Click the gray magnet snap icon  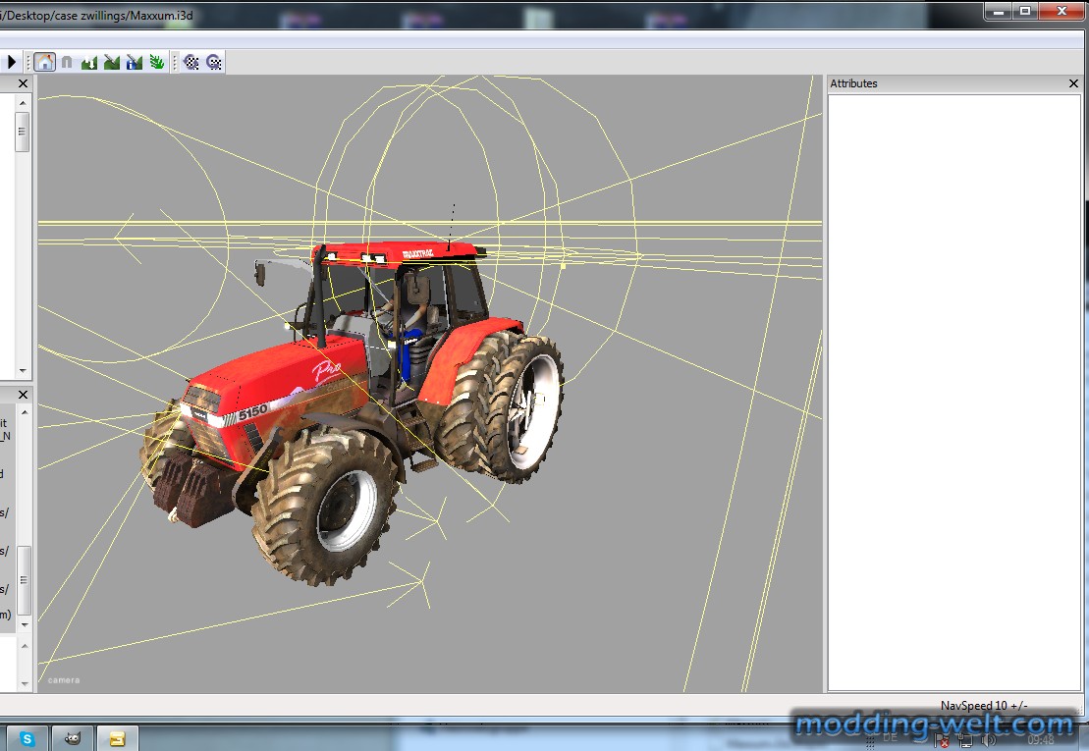pos(67,63)
